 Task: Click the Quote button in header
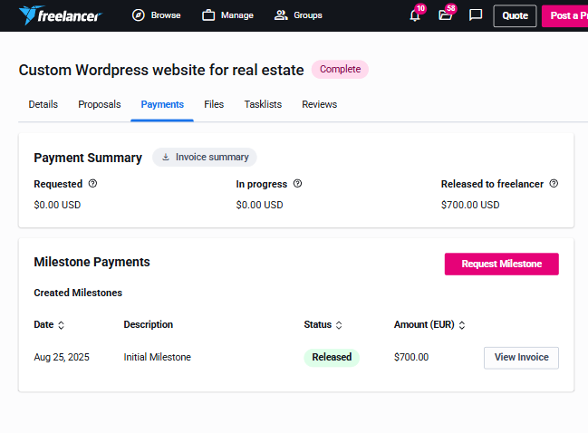[515, 15]
